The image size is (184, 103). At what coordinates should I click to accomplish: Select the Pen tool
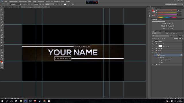[2, 45]
